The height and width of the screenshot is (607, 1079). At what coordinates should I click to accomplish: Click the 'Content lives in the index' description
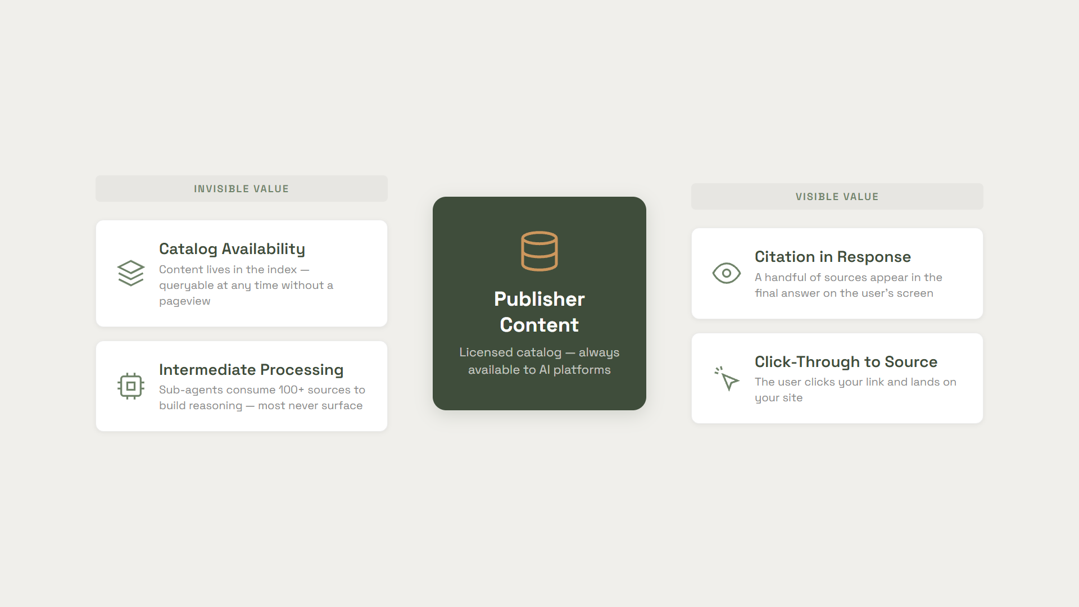246,285
